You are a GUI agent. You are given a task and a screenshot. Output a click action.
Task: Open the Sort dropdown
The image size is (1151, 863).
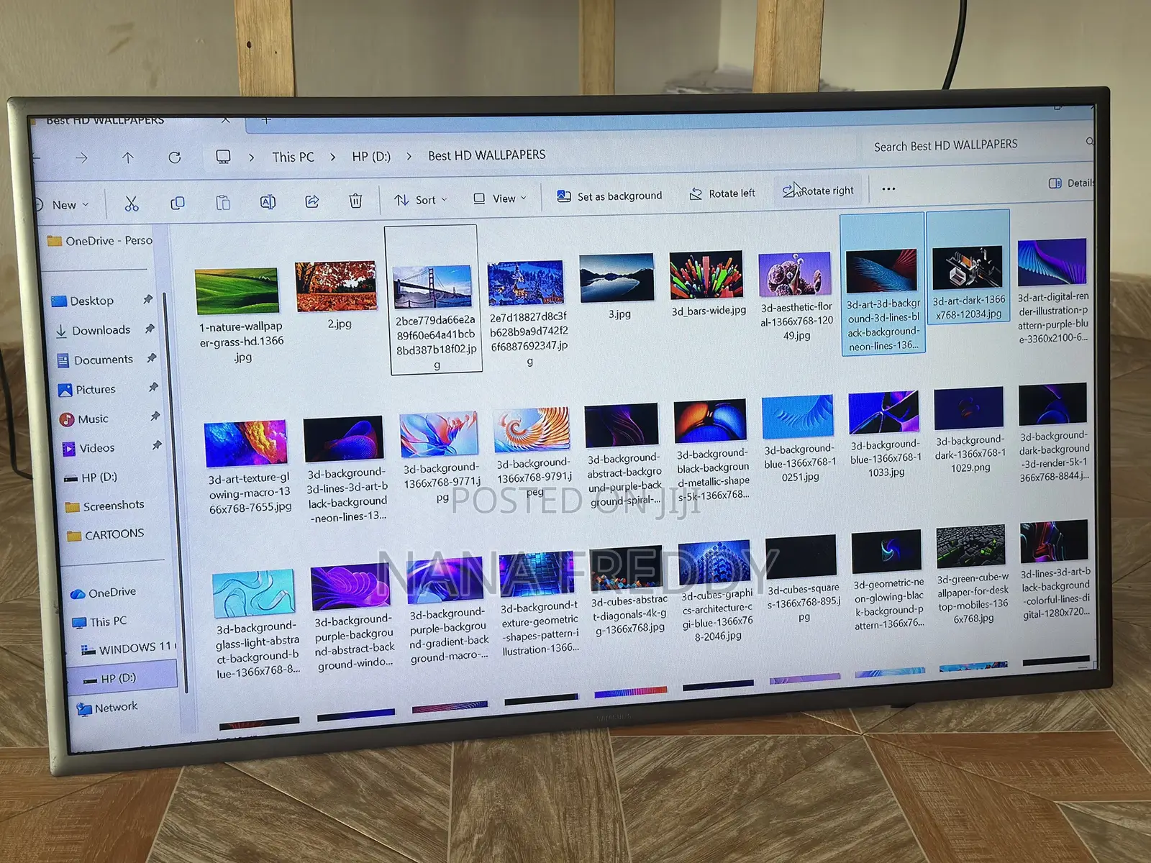click(x=421, y=200)
